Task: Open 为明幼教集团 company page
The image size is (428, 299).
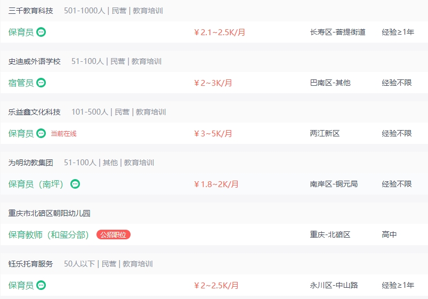Action: click(30, 163)
